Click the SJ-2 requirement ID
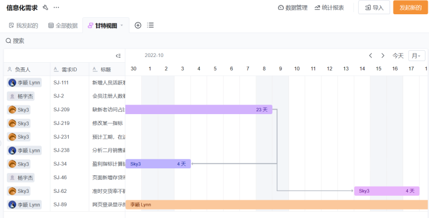This screenshot has width=429, height=218. (58, 96)
